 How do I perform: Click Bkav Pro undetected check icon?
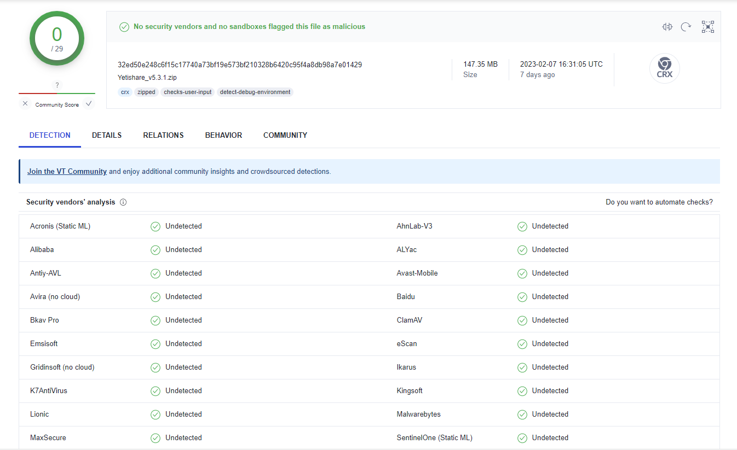(156, 320)
